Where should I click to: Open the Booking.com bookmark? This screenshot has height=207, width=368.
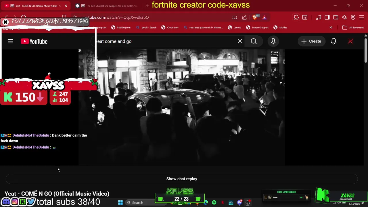tap(121, 28)
